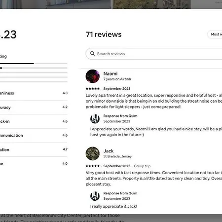Click the magnifier icon in search reviews
This screenshot has width=222, height=222.
click(x=92, y=53)
